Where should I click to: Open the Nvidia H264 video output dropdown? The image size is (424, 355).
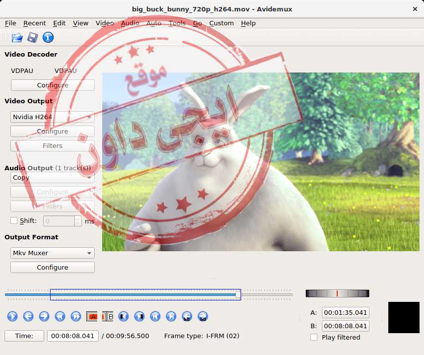click(x=53, y=117)
